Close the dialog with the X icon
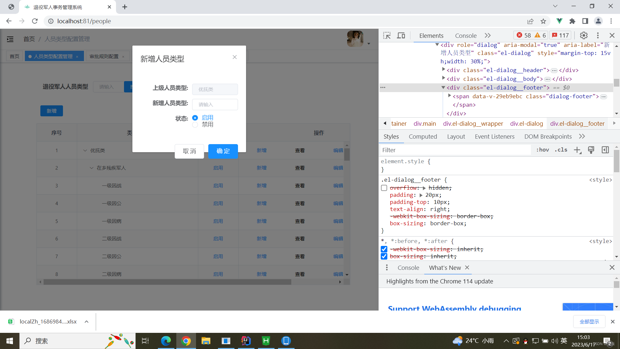The height and width of the screenshot is (349, 620). coord(235,57)
